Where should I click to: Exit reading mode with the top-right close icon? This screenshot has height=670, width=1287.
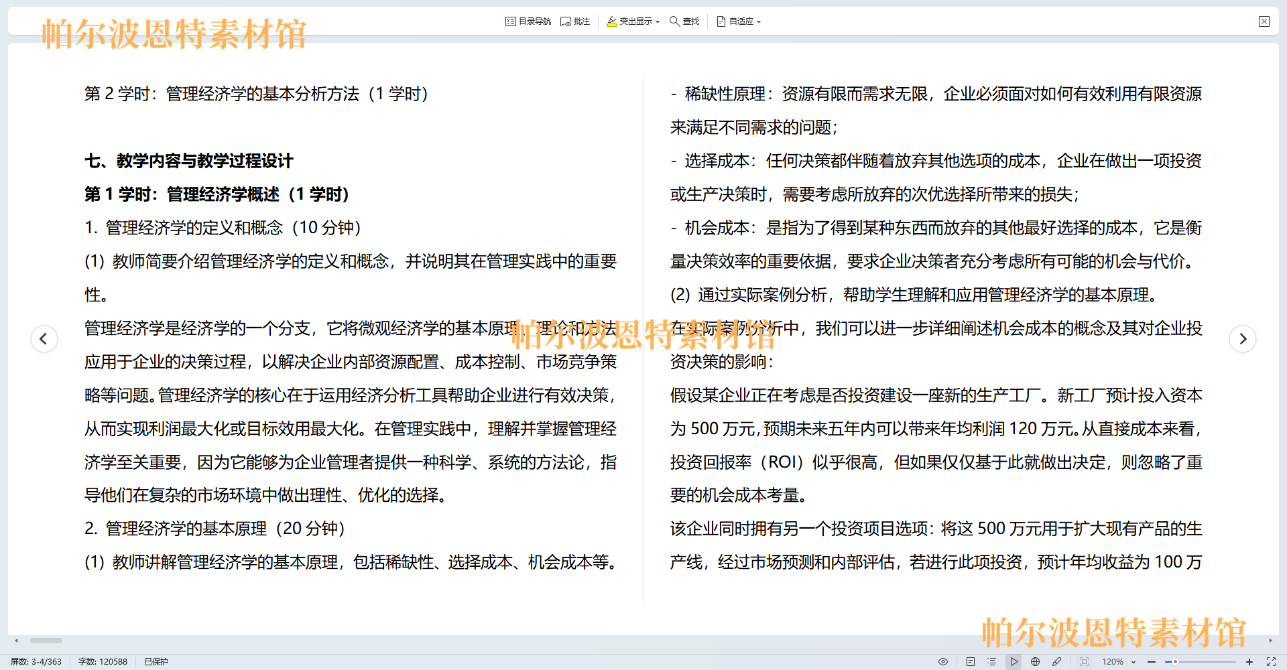click(1264, 21)
